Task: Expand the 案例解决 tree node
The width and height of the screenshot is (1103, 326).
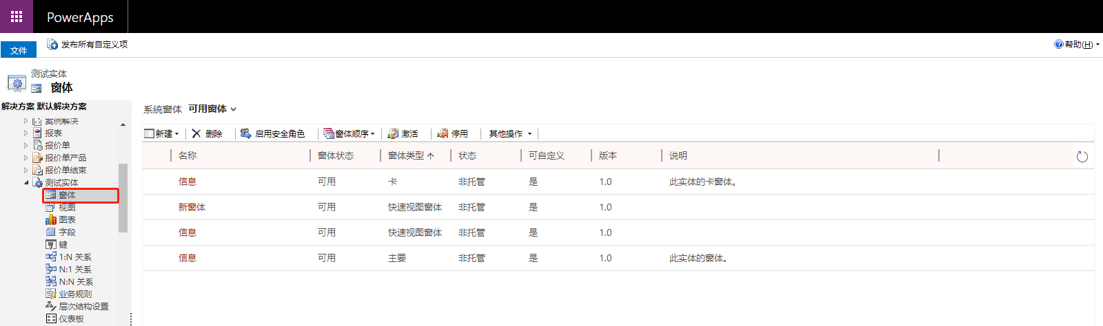Action: pyautogui.click(x=26, y=121)
